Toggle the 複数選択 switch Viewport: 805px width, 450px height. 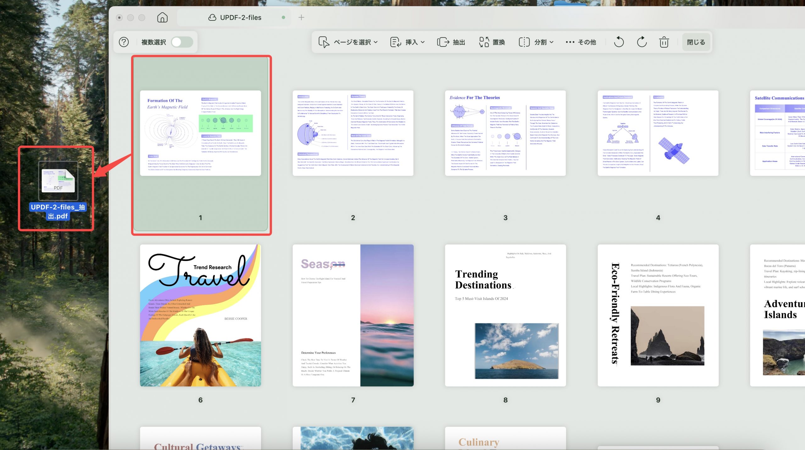point(182,42)
